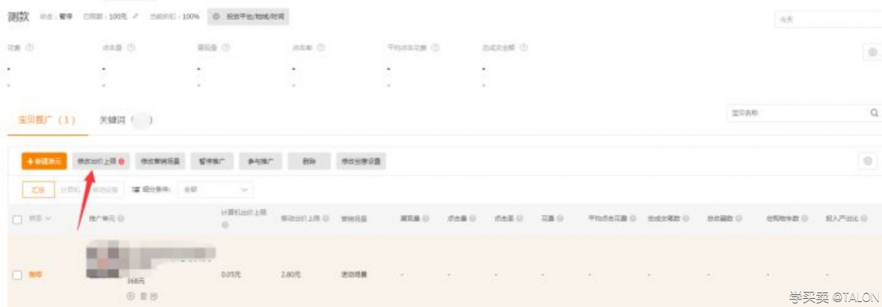Screen dimensions: 882x307
Task: Click the 368元 price under the product
Action: point(136,281)
